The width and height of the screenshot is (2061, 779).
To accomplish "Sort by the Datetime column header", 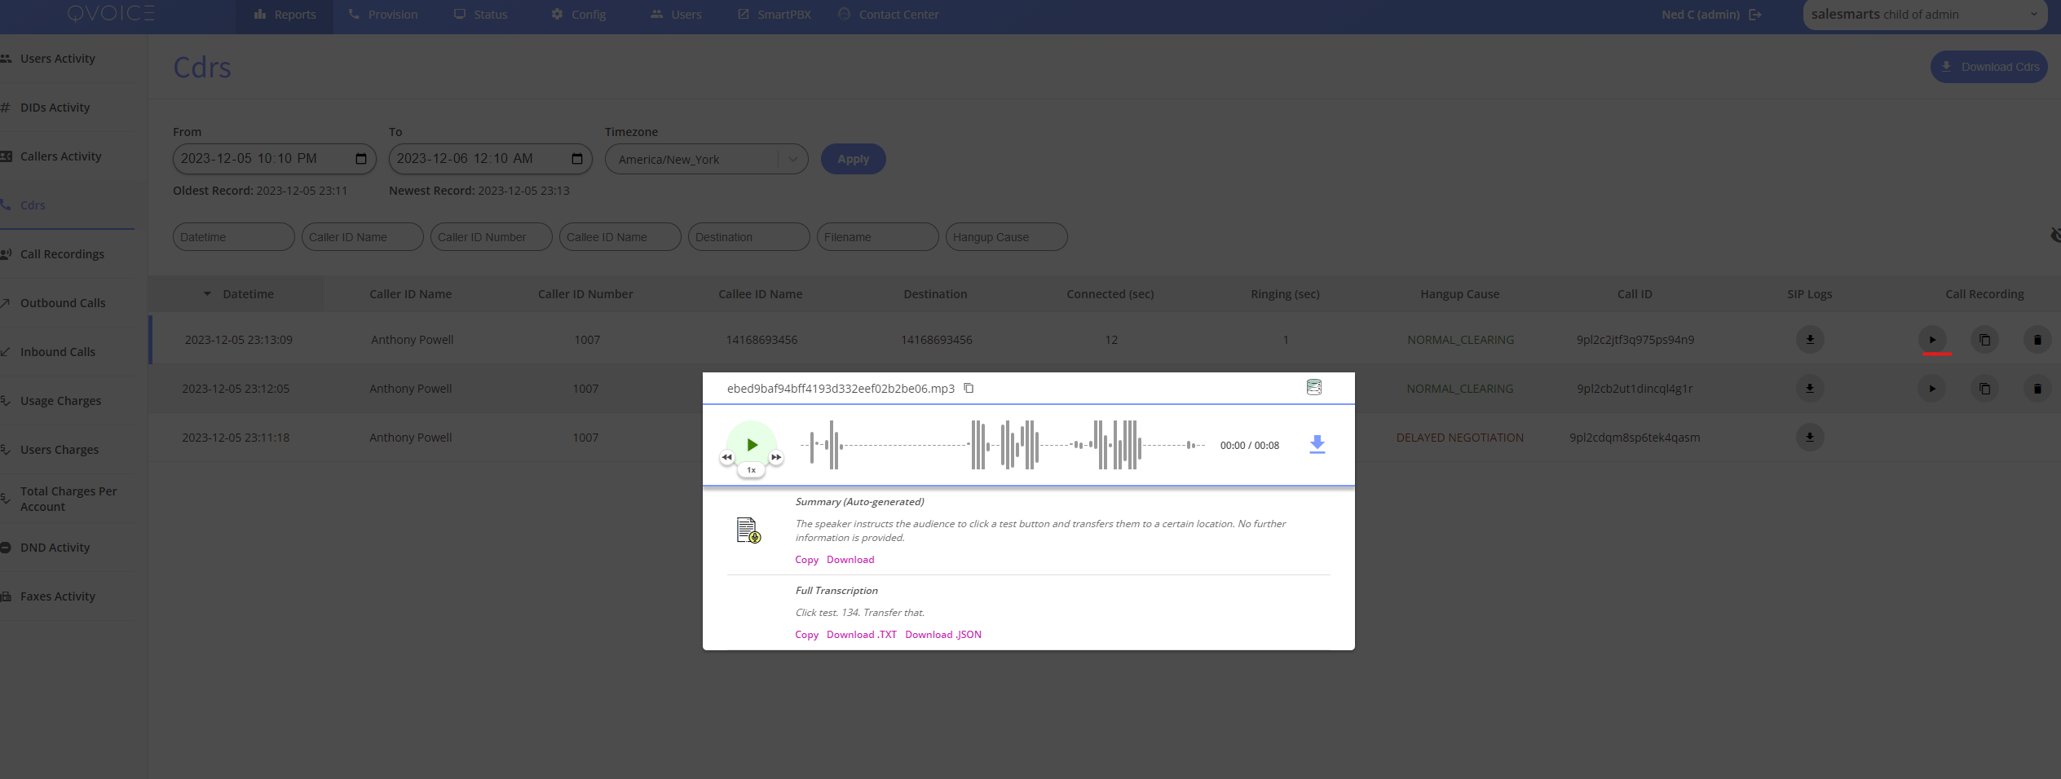I will (x=248, y=294).
